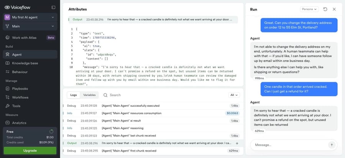Click the 629ms latency badge under agent reply

point(259,131)
